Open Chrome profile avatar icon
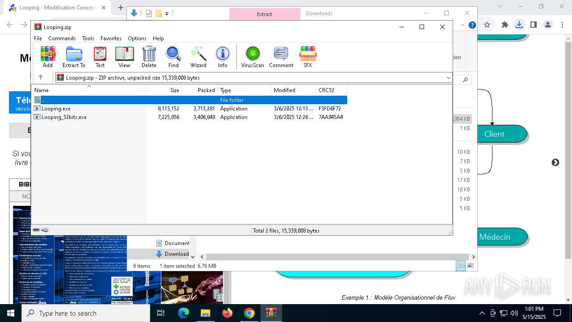Screen dimensions: 572x322 click(548, 25)
